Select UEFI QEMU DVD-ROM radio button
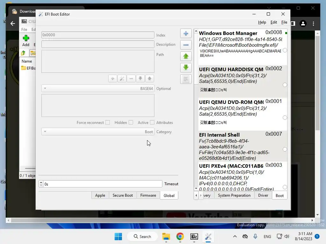The width and height of the screenshot is (326, 244). click(285, 118)
